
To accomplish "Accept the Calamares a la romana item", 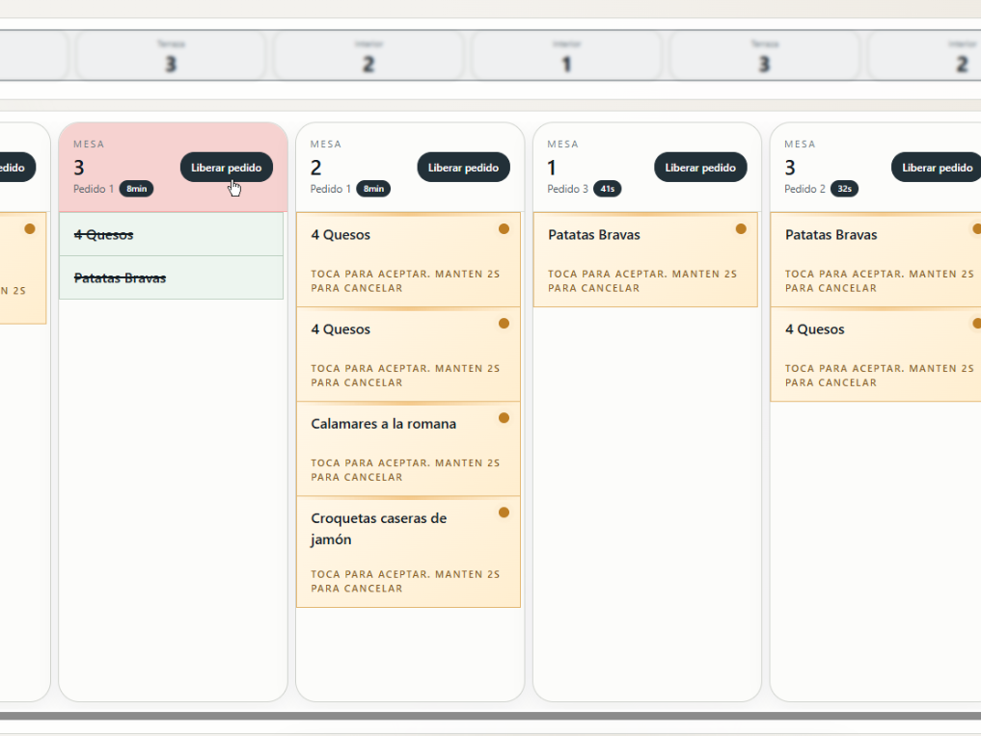I will [x=407, y=449].
